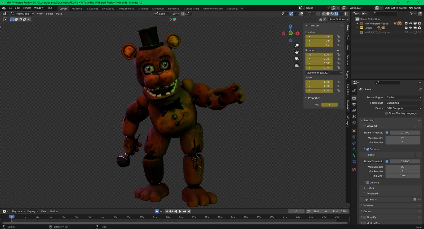Image resolution: width=424 pixels, height=229 pixels.
Task: Open the Texture properties tab icon
Action: point(354,170)
